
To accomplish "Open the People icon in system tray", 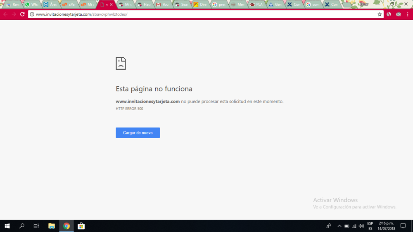I will 328,226.
